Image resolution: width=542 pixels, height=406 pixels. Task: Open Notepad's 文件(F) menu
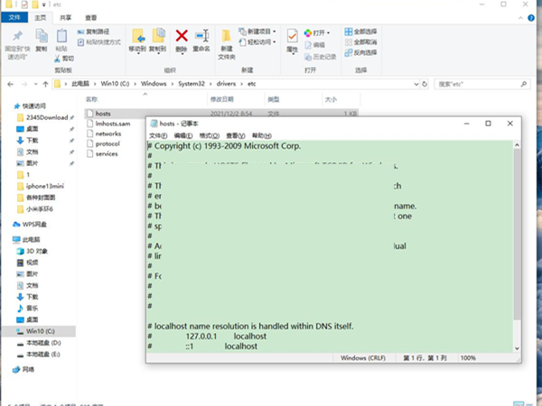tap(159, 134)
